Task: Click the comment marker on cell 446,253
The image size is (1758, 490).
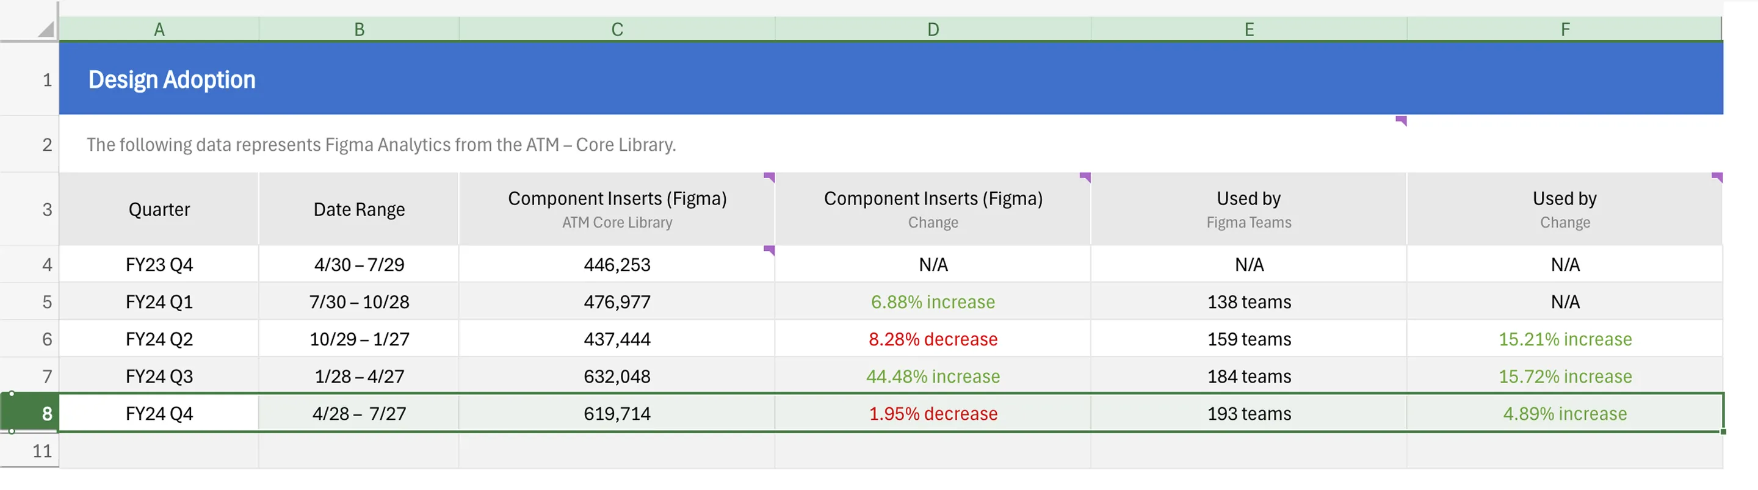Action: (x=769, y=250)
